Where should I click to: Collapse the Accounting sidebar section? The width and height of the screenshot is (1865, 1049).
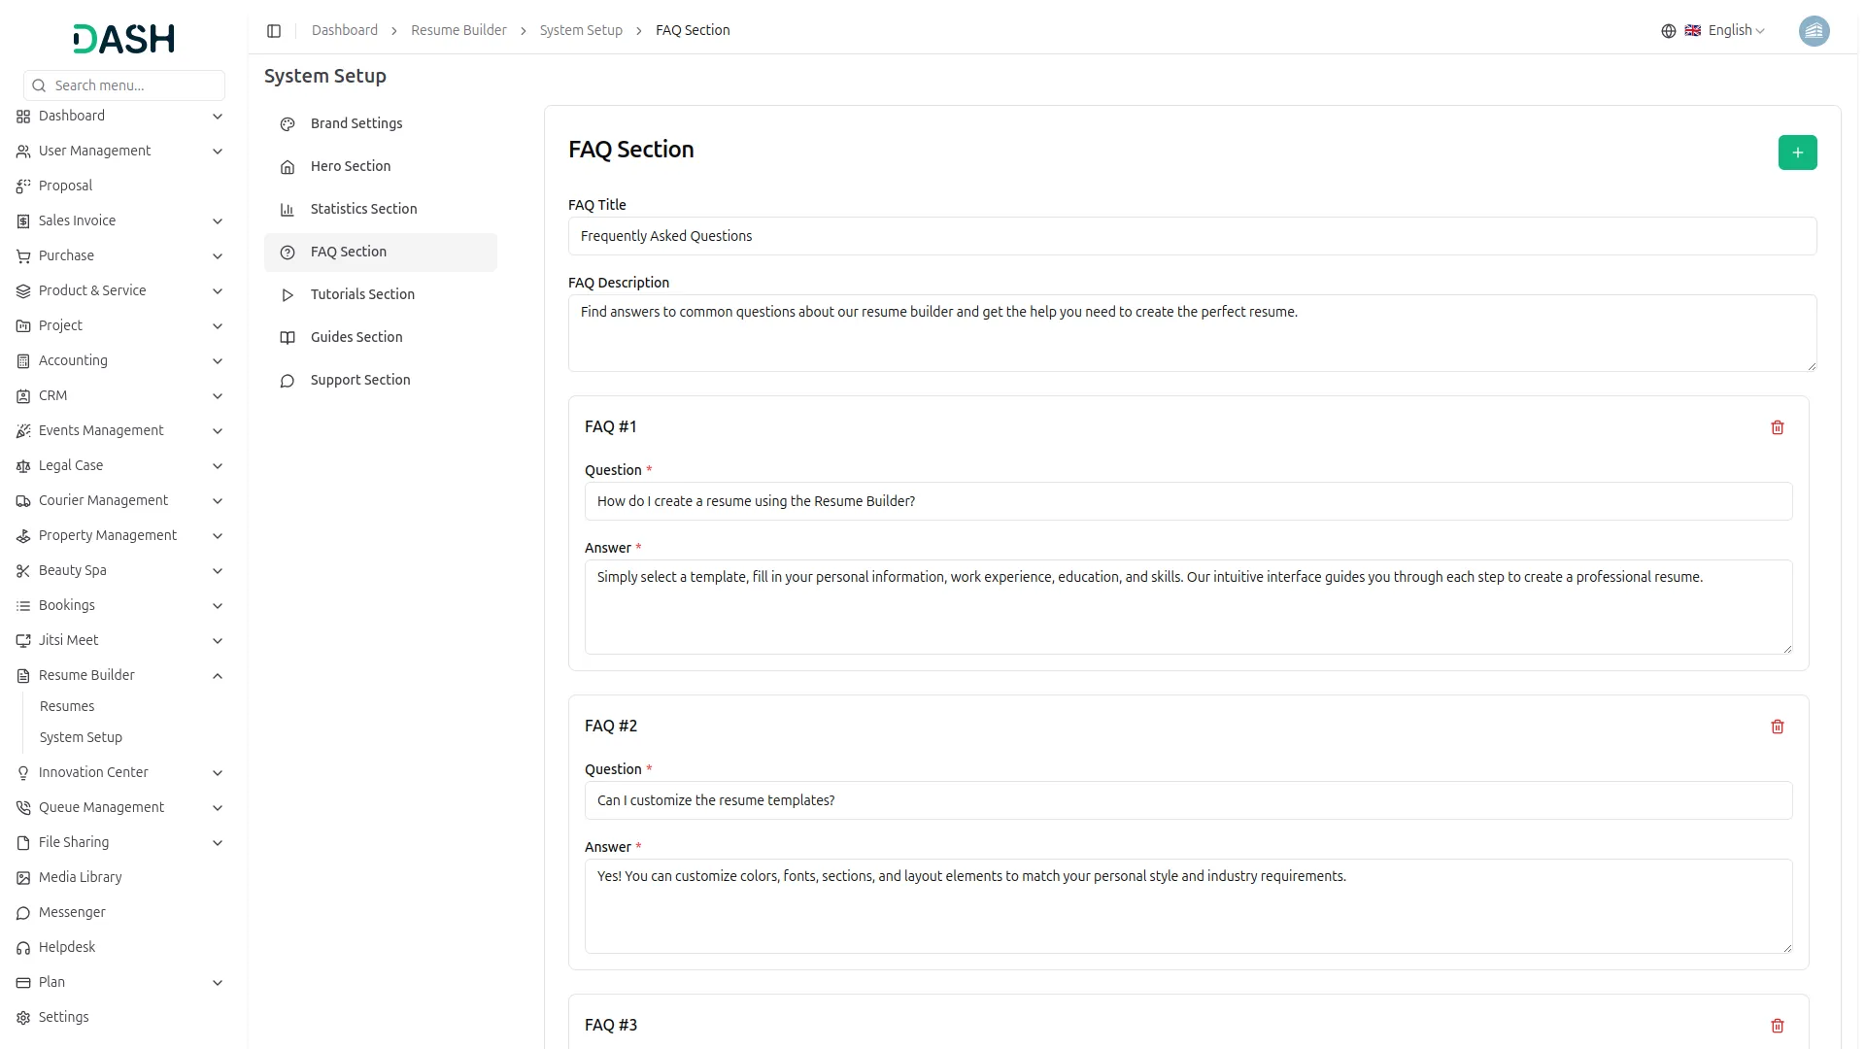click(x=73, y=360)
